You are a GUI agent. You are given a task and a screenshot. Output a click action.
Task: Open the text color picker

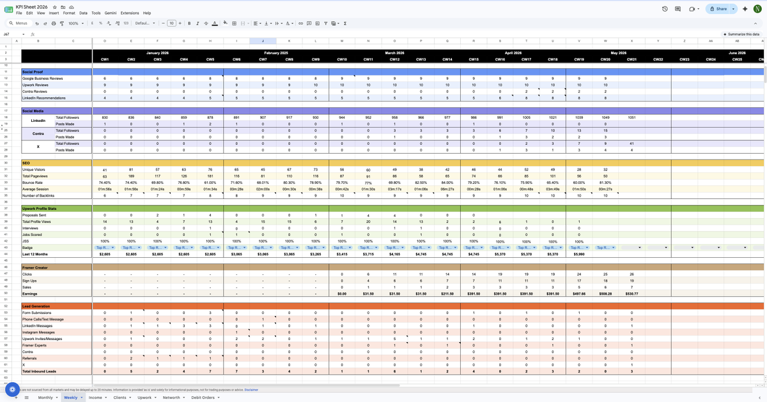point(215,23)
